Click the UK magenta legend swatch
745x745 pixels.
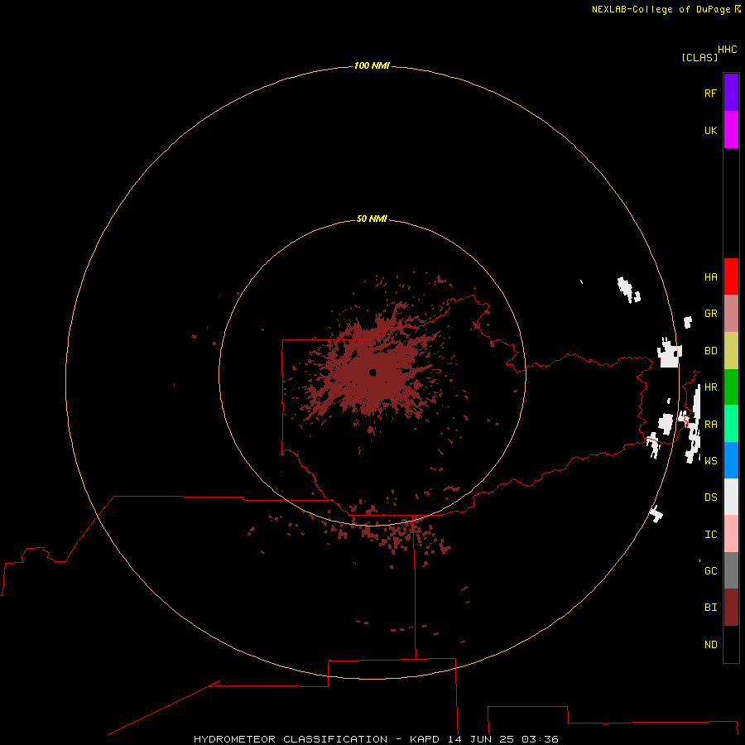(731, 130)
